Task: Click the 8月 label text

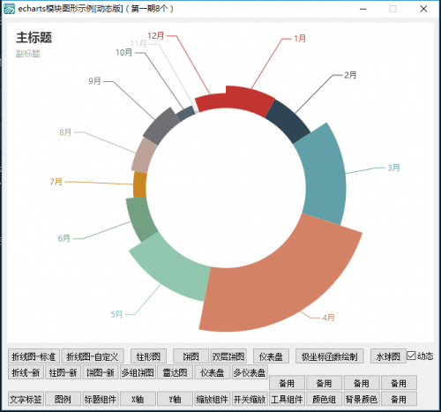Action: (x=65, y=132)
